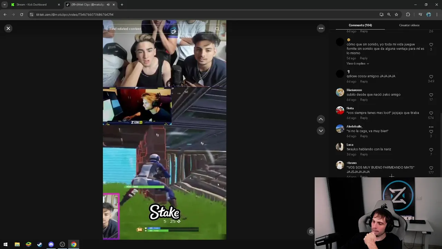Select the Comments (104) tab
This screenshot has width=442, height=249.
tap(360, 25)
